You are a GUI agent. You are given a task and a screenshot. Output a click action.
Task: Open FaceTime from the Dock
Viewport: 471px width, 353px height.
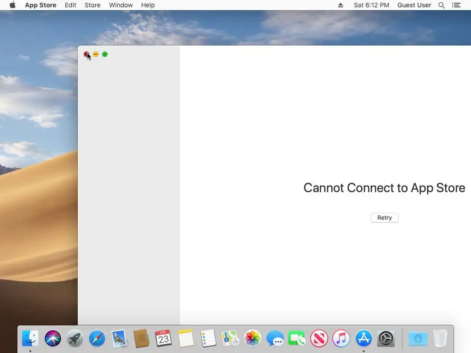[x=297, y=338]
